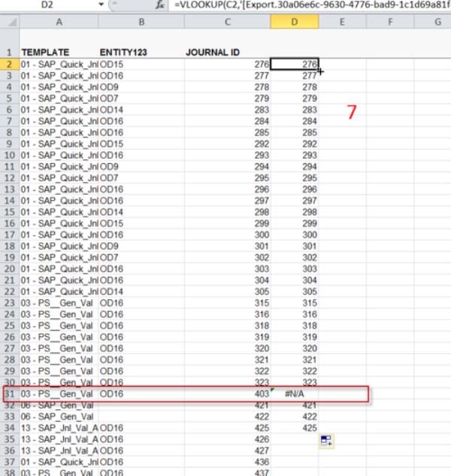Select cell C6 with value 283

pyautogui.click(x=227, y=110)
